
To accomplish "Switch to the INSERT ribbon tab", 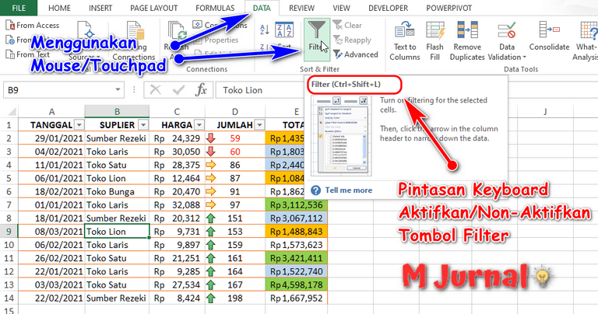I will point(100,8).
